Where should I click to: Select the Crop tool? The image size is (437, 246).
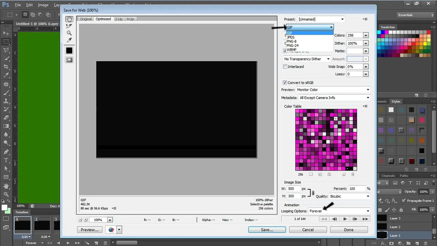6,67
